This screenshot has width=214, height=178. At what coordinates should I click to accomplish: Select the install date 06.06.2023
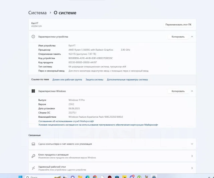click(x=74, y=109)
